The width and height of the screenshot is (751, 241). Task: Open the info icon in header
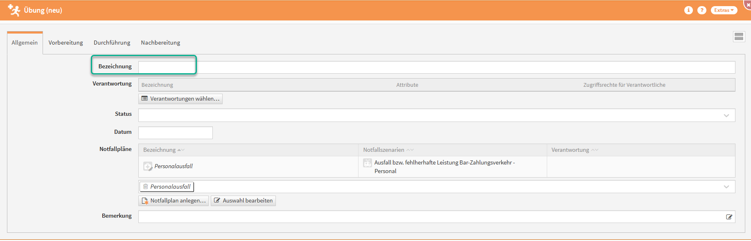click(688, 10)
